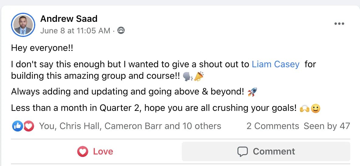Click the post timestamp June 8 at 11:05 AM

(x=75, y=31)
